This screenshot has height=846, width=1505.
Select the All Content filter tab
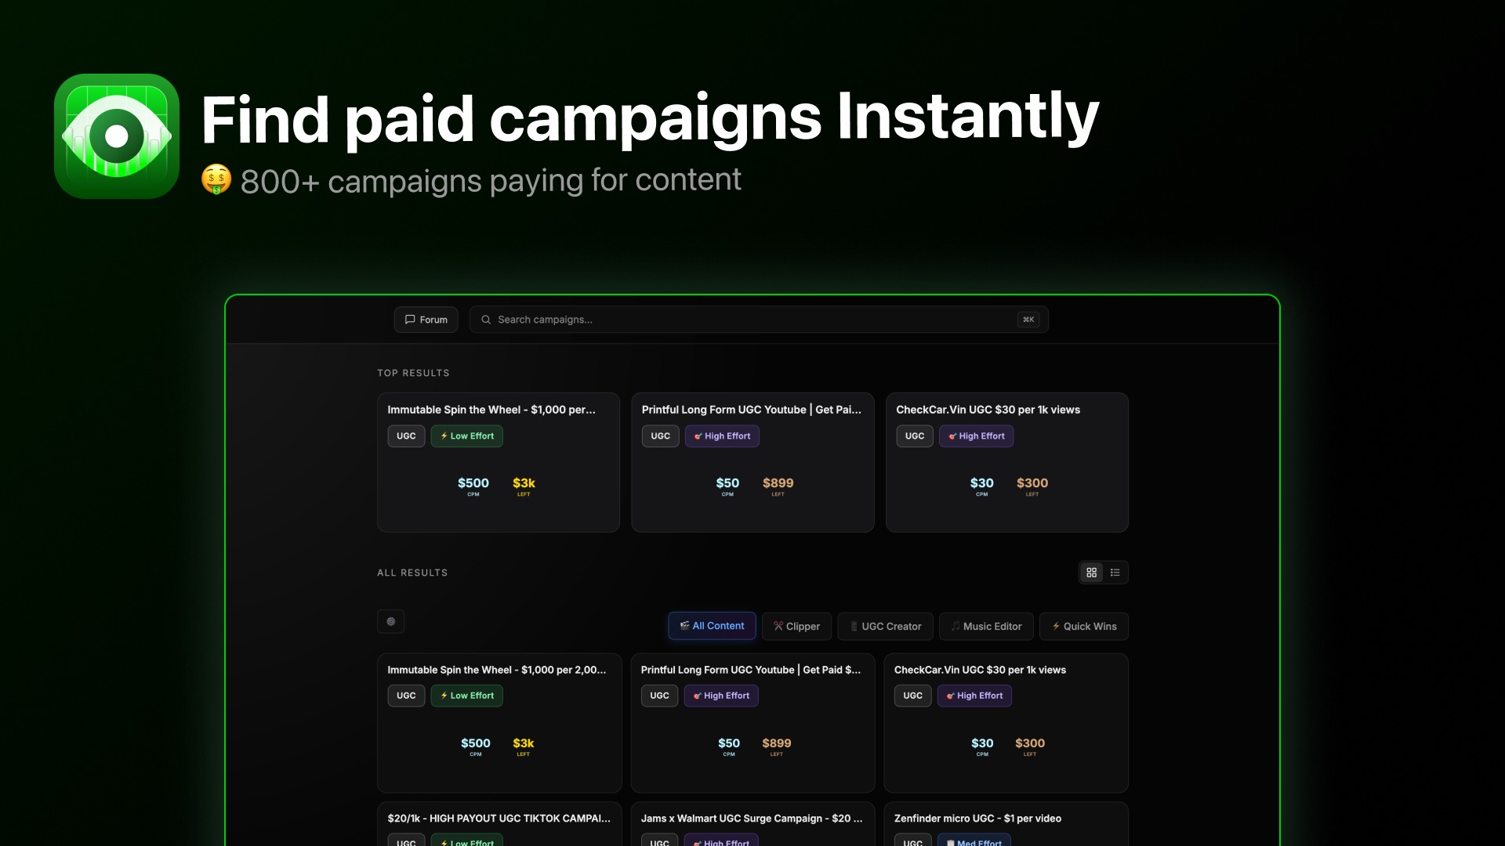pyautogui.click(x=712, y=626)
